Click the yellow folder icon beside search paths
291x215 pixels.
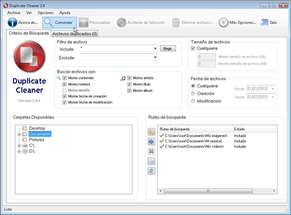(x=152, y=132)
